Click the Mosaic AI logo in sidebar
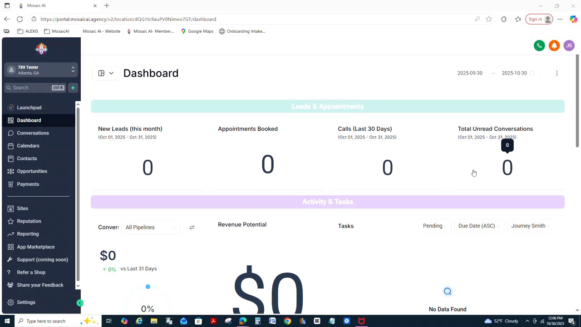Screen dimensions: 581x327 click(41, 49)
